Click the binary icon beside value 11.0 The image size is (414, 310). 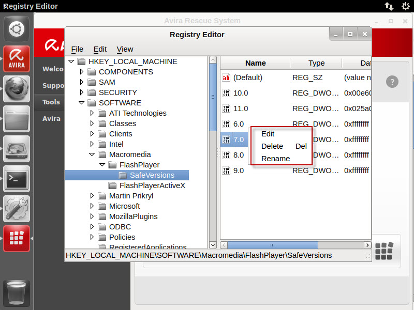tap(226, 109)
